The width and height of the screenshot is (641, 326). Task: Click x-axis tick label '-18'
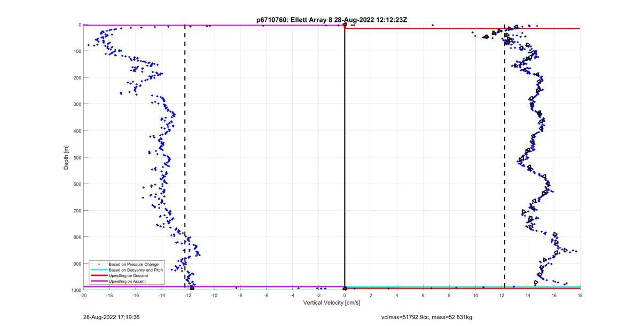[110, 295]
